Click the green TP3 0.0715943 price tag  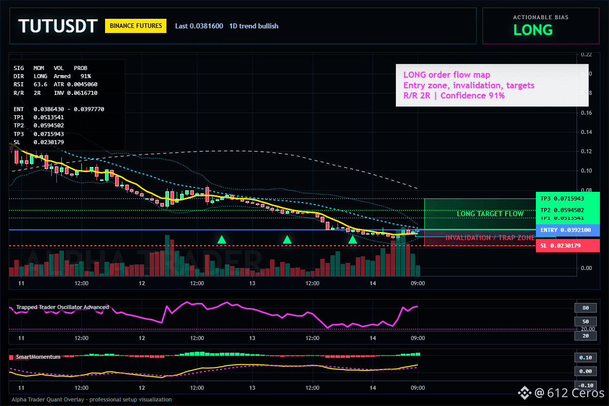pos(567,198)
